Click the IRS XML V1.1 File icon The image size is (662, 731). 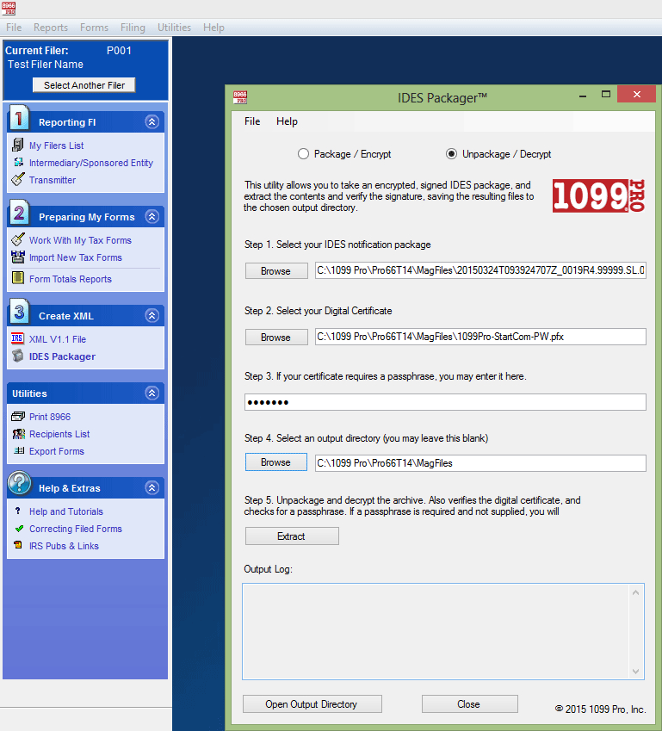coord(18,338)
